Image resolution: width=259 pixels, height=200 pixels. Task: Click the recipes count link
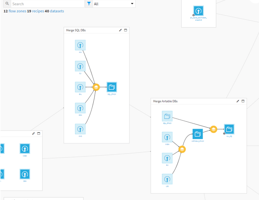(38, 11)
